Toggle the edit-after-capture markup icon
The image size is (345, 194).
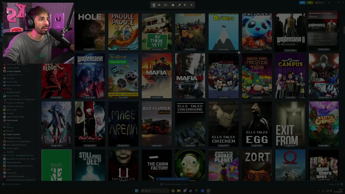(173, 5)
